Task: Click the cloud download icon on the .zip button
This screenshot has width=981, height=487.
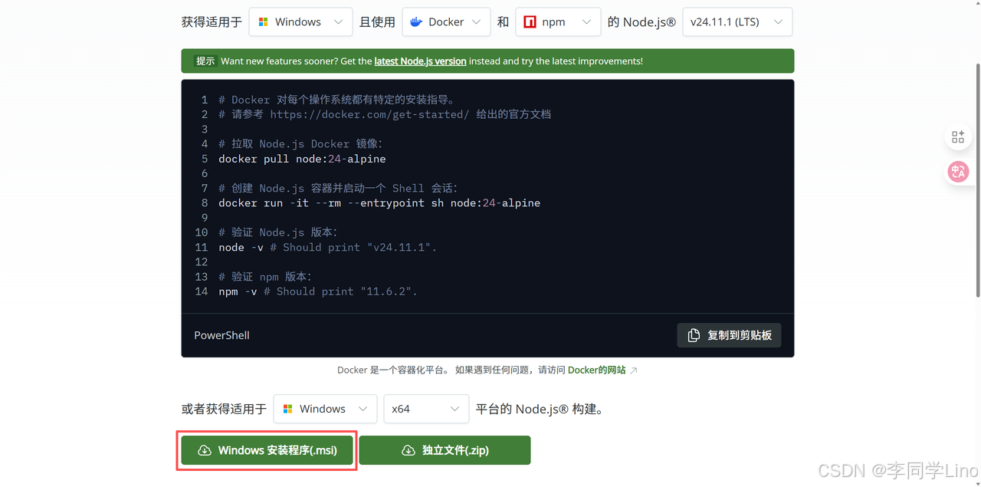Action: click(x=408, y=450)
